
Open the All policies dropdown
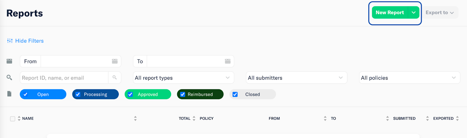(409, 78)
